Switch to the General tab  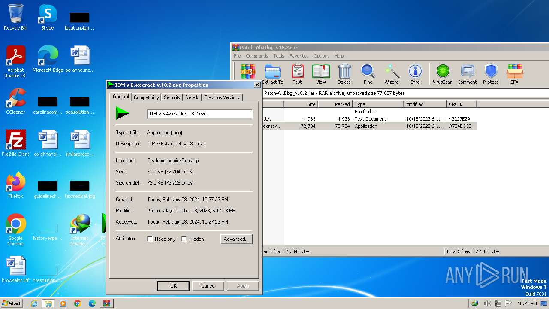point(121,97)
